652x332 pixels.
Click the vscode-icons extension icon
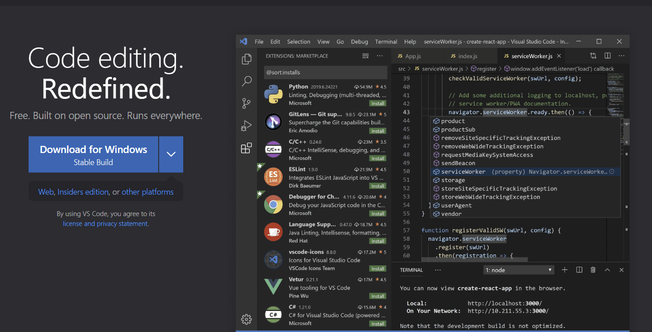click(273, 260)
